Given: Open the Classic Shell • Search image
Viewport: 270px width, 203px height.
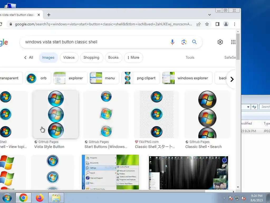Looking at the screenshot, I should [x=207, y=114].
